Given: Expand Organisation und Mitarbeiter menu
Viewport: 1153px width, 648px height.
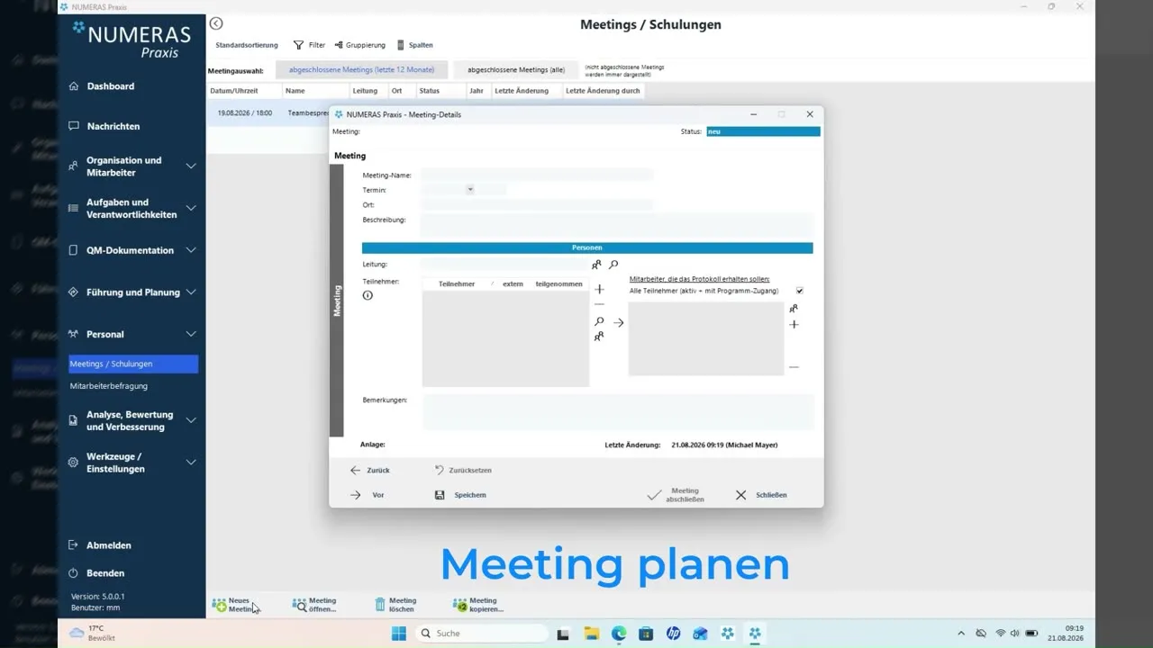Looking at the screenshot, I should [191, 166].
